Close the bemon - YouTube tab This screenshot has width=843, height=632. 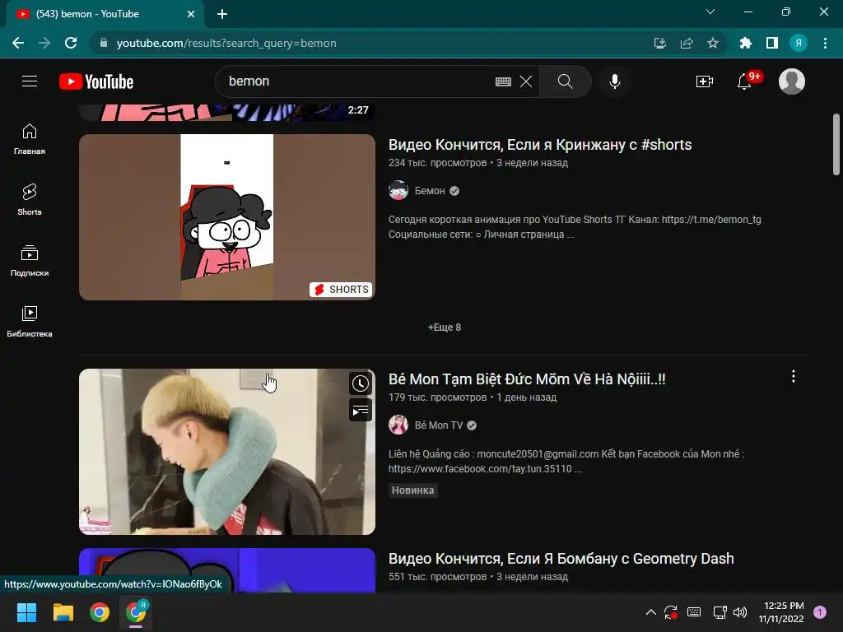(x=191, y=14)
